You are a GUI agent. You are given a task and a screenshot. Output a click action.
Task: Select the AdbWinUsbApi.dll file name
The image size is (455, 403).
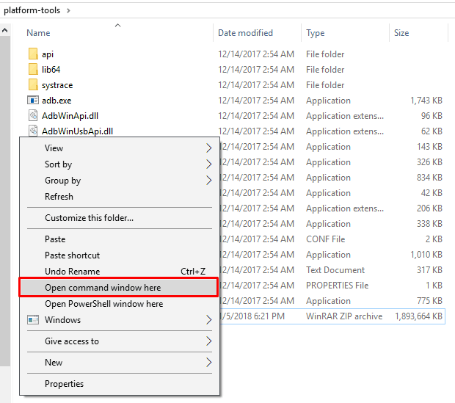77,131
